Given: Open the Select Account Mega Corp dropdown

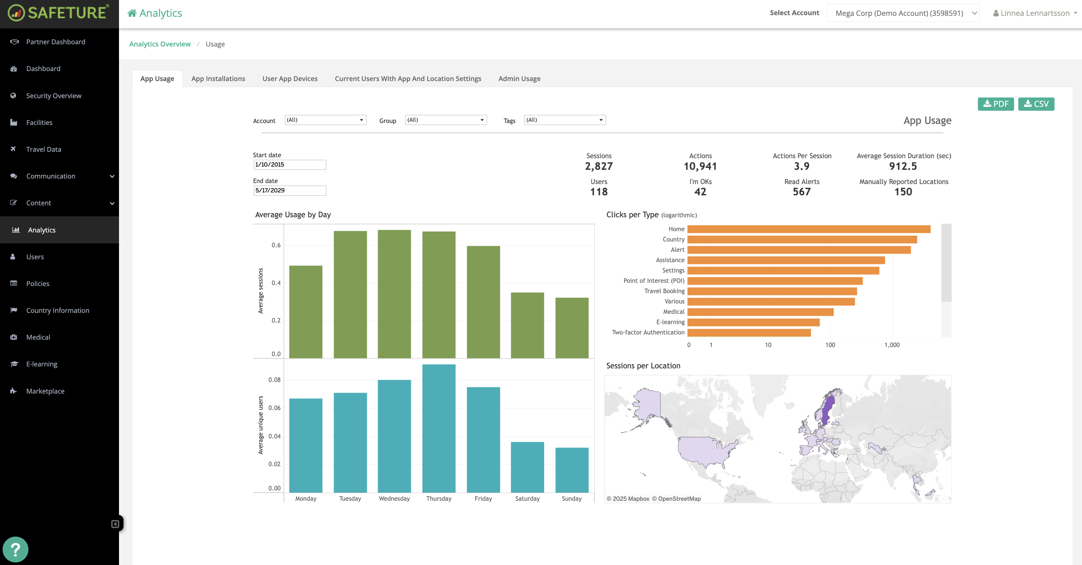Looking at the screenshot, I should (x=903, y=13).
